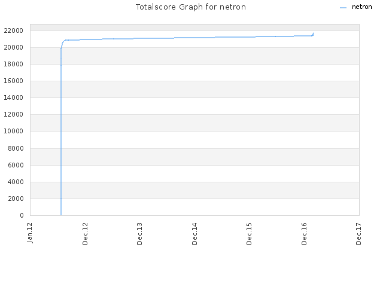
Task: Click the y-axis label 10000
Action: coord(13,132)
